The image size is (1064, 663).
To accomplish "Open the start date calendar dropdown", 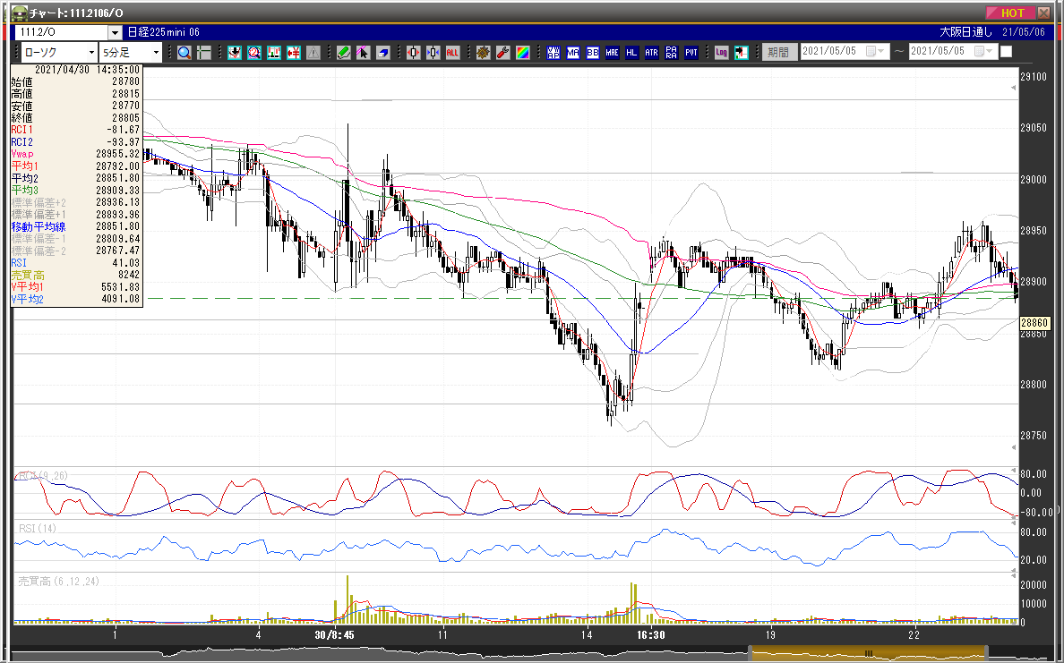I will 880,52.
